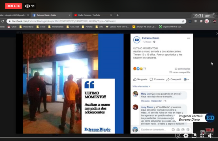Toggle the mini-player view icon
The width and height of the screenshot is (218, 141).
tap(194, 136)
